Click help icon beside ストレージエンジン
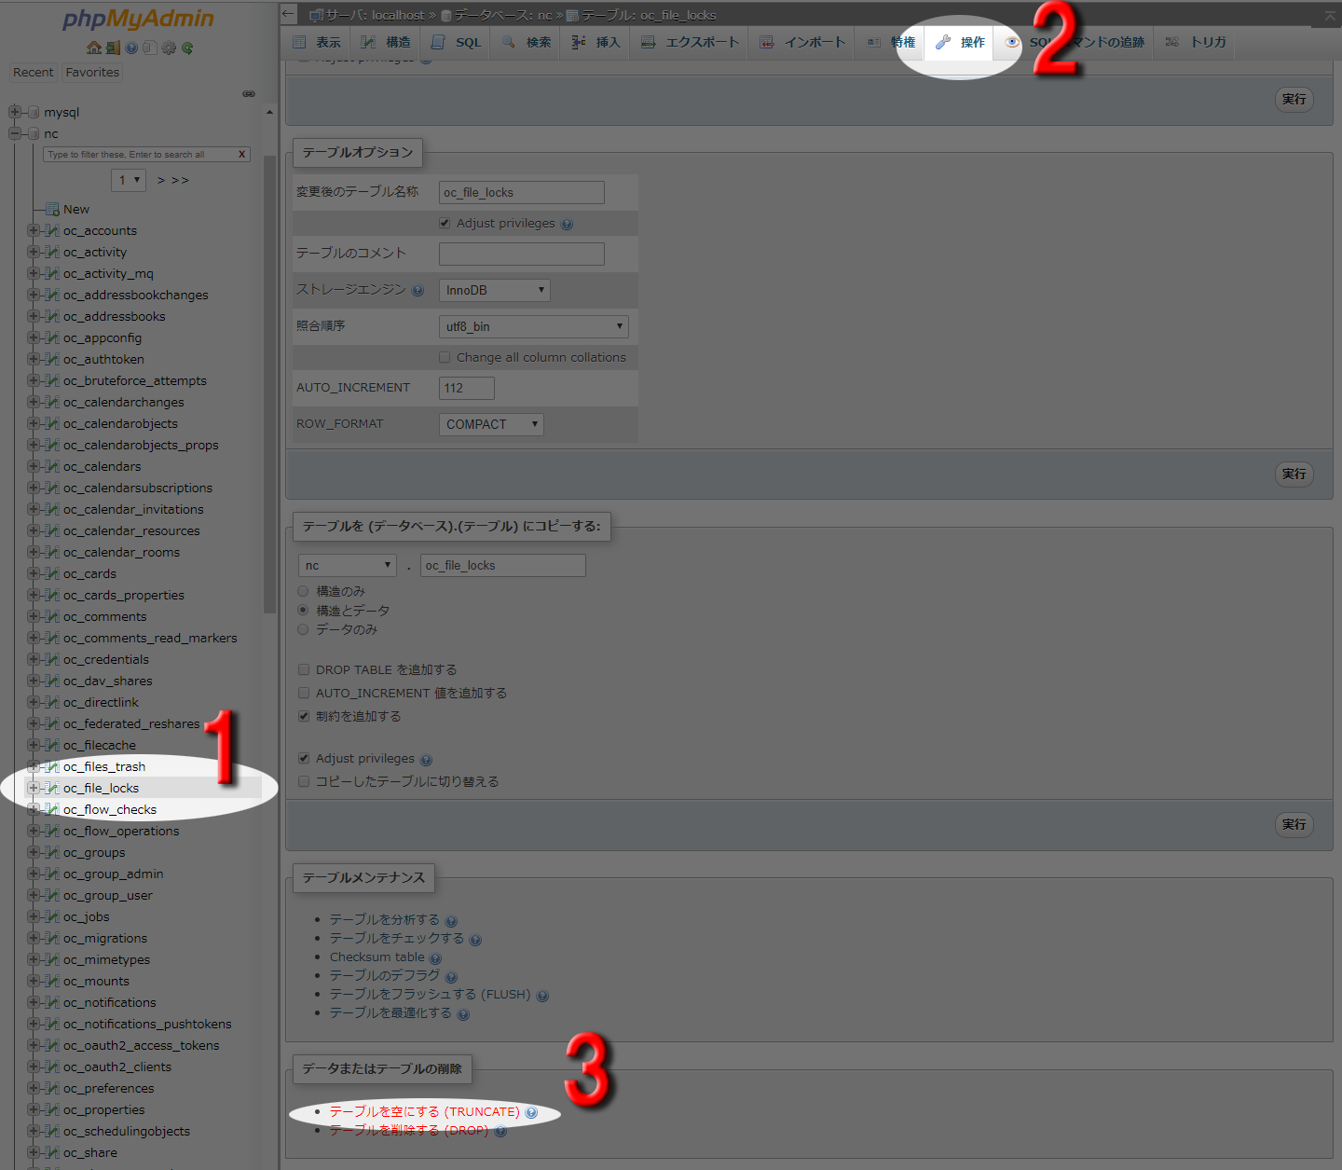Viewport: 1342px width, 1170px height. pos(418,290)
